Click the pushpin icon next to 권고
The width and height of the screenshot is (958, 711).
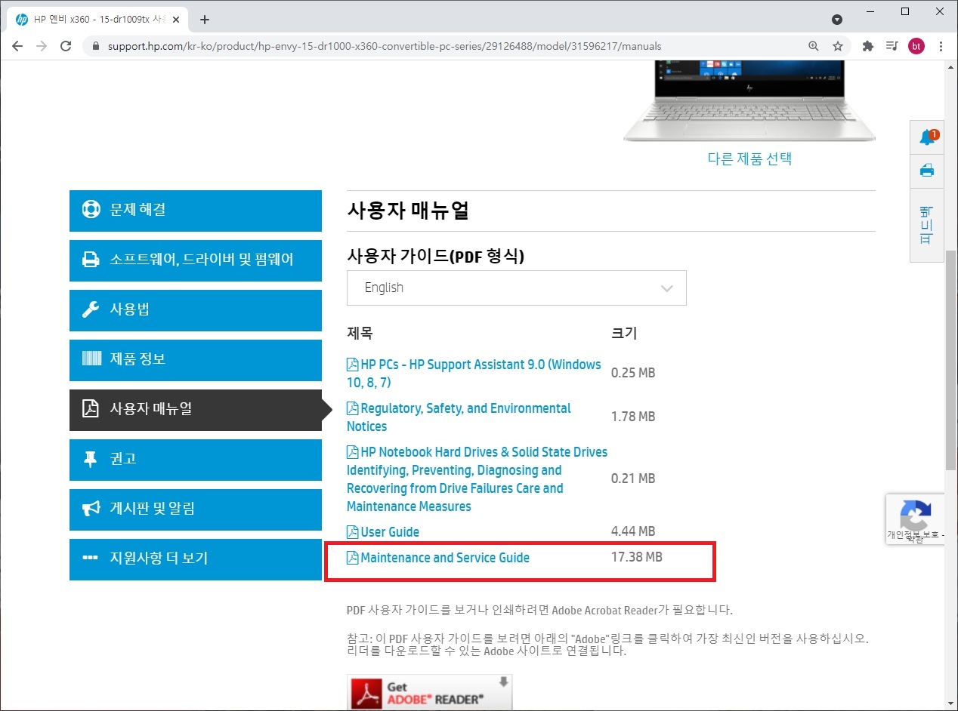(x=91, y=459)
